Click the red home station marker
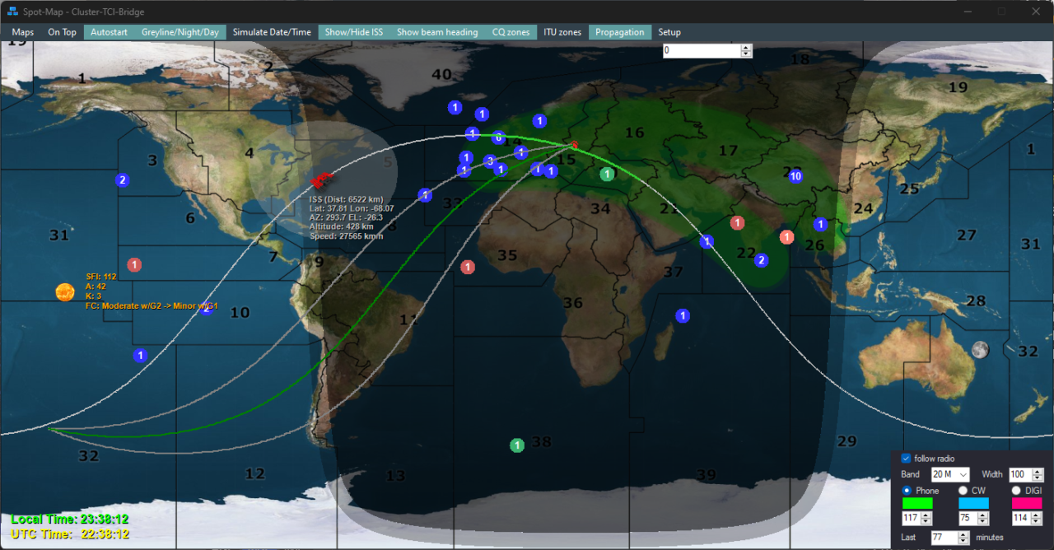 point(574,146)
